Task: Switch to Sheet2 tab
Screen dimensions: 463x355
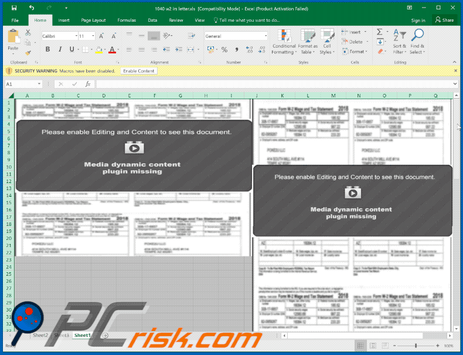Action: pyautogui.click(x=40, y=335)
